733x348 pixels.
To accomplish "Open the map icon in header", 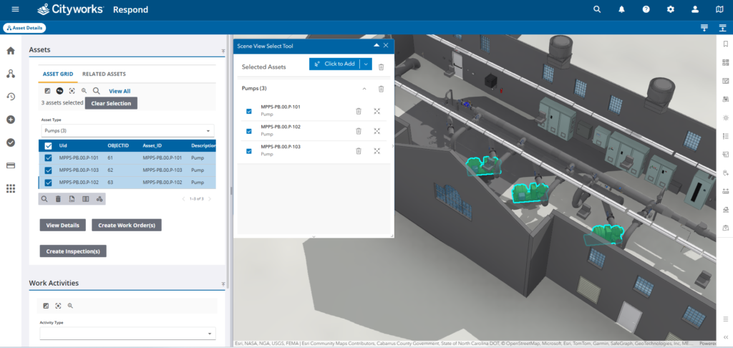I will coord(719,9).
